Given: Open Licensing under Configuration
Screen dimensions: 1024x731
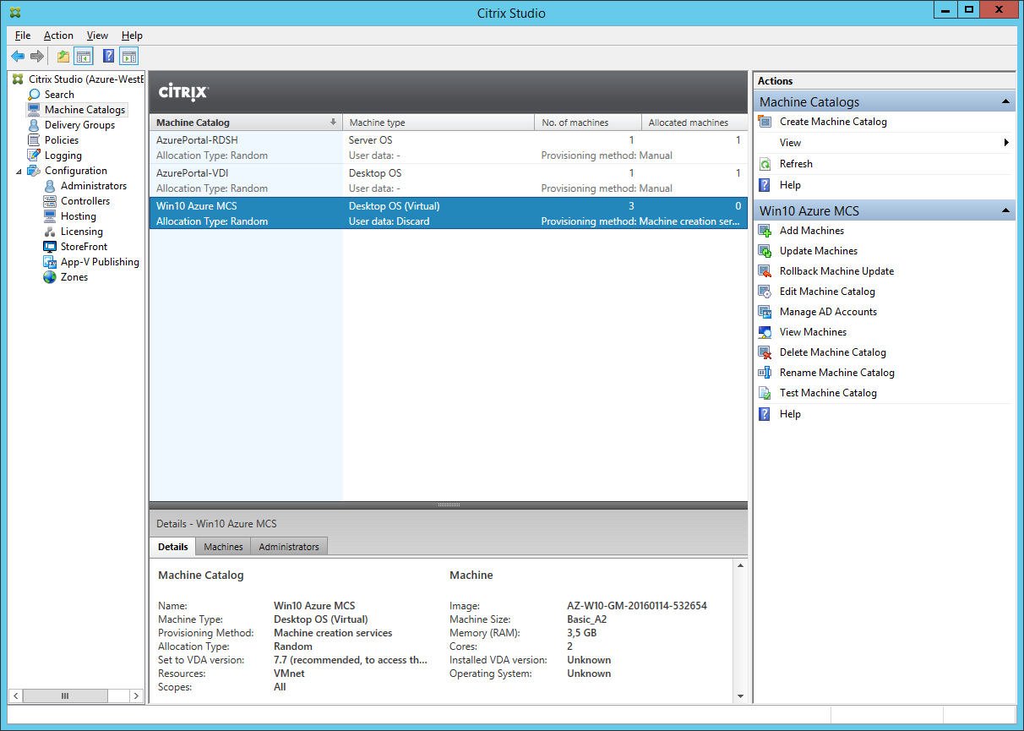Looking at the screenshot, I should click(x=82, y=232).
